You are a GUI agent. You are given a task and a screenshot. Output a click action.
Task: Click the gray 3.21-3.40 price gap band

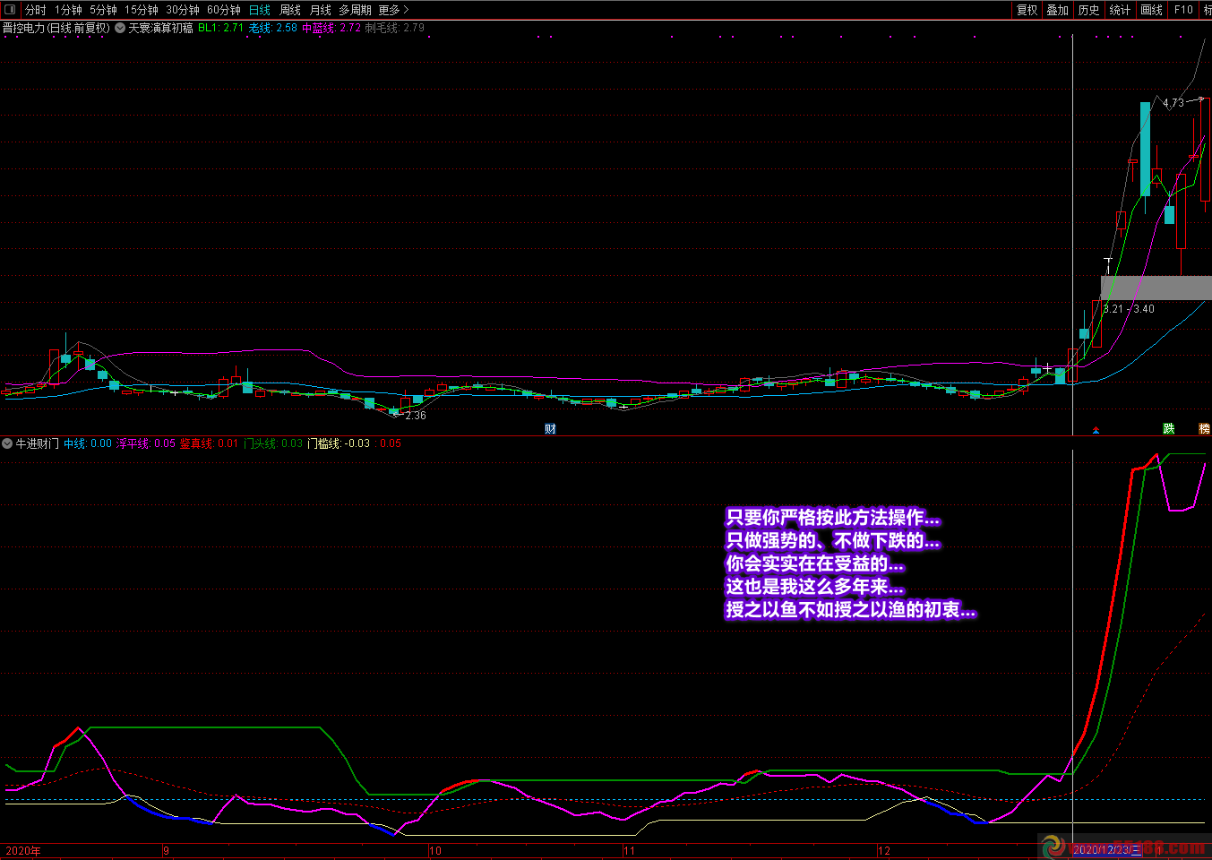[1156, 288]
